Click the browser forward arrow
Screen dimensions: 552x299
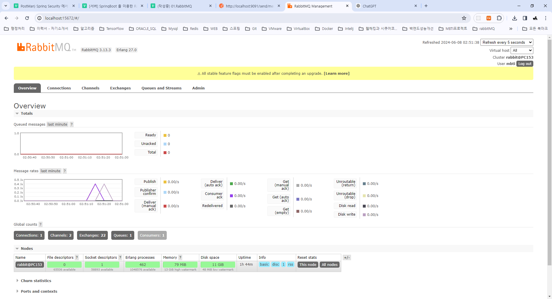click(x=17, y=18)
